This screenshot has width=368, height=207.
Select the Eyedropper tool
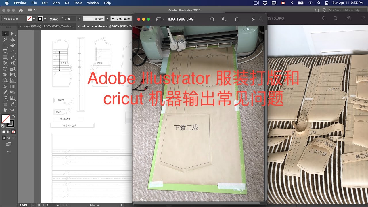point(5,92)
